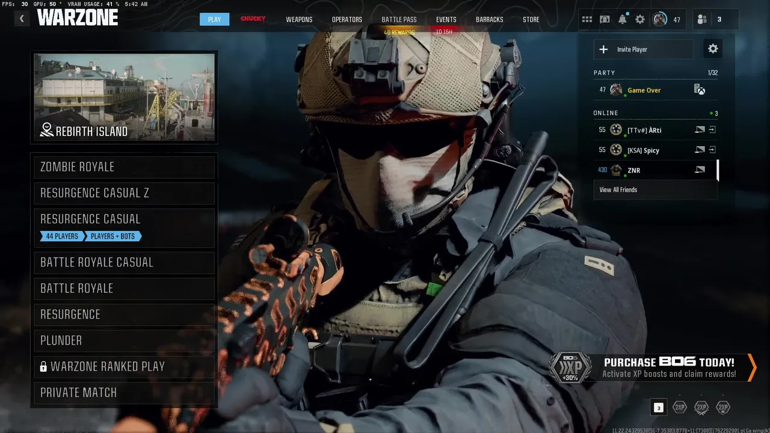Select Resurgence Casual Z mode
Image resolution: width=770 pixels, height=433 pixels.
pos(124,193)
